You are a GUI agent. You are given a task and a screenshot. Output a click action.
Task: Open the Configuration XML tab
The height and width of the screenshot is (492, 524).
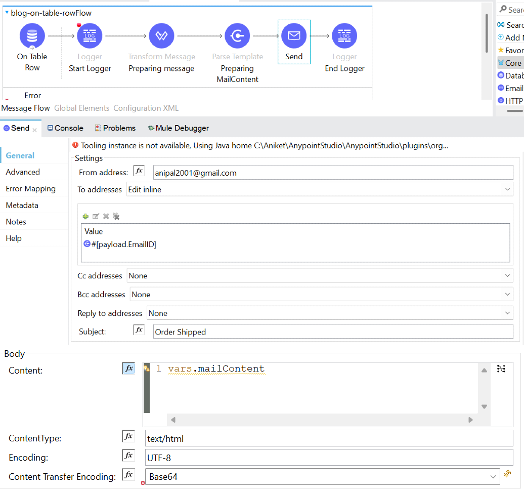(146, 108)
